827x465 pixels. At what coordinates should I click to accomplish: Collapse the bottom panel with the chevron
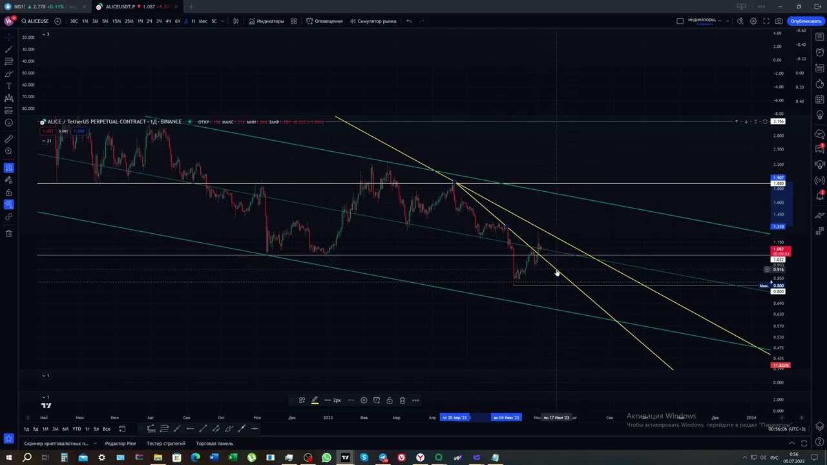(x=792, y=444)
